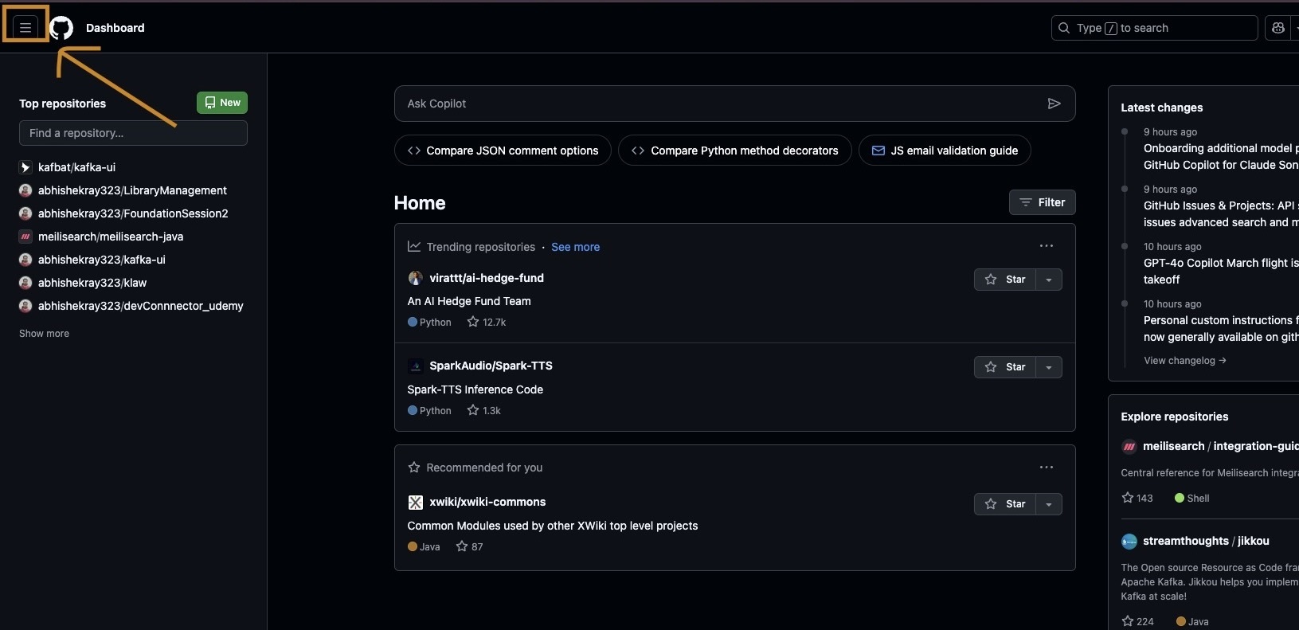Viewport: 1299px width, 630px height.
Task: Open streamthoughts / jikkou in Explore
Action: 1206,541
